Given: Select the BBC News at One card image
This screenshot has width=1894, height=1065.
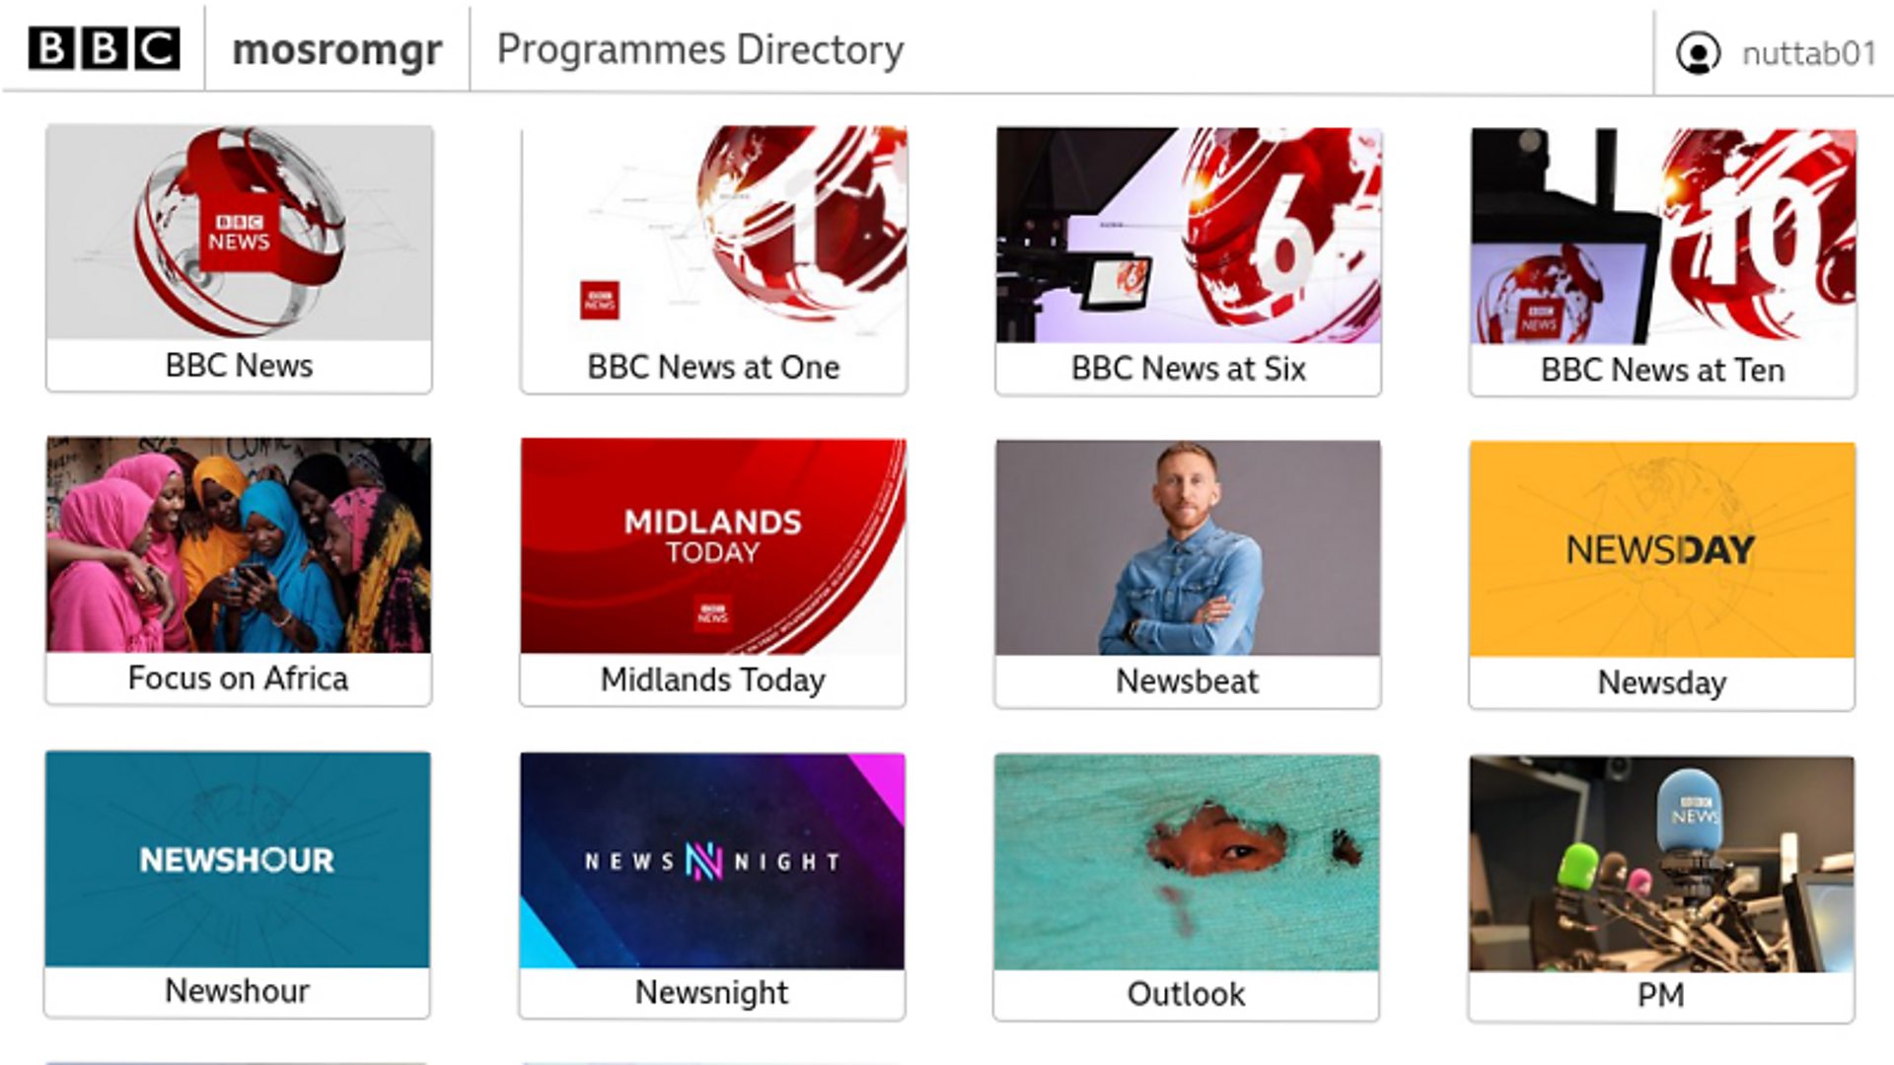Looking at the screenshot, I should [x=713, y=234].
